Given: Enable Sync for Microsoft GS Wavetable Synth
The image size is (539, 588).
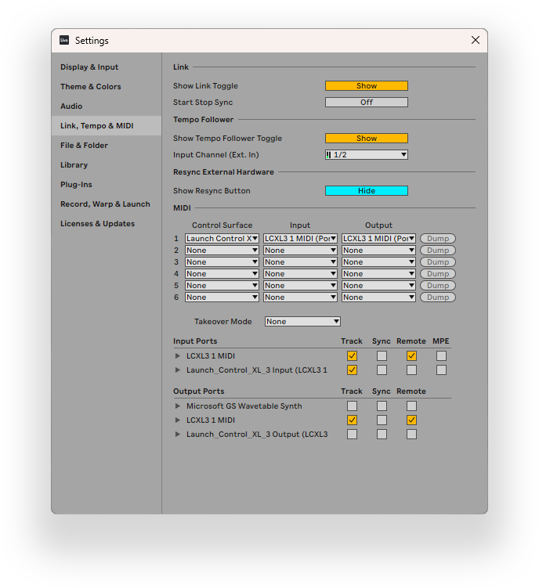Looking at the screenshot, I should 382,406.
